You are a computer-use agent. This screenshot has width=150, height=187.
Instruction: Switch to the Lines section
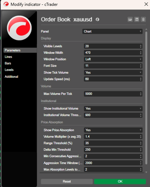8,57
